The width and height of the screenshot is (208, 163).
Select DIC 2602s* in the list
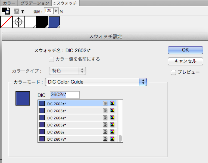coord(77,103)
